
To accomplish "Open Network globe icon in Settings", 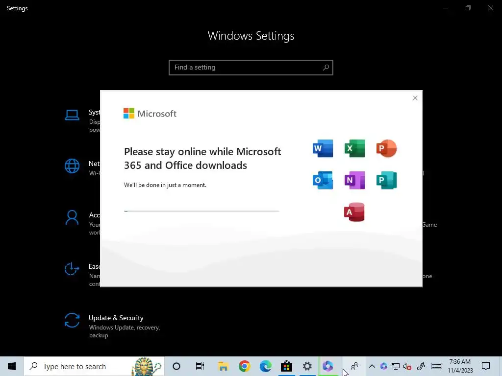I will 72,166.
